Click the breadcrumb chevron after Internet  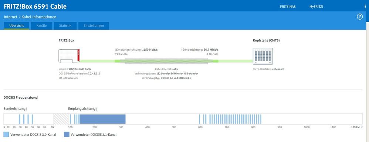(20, 17)
